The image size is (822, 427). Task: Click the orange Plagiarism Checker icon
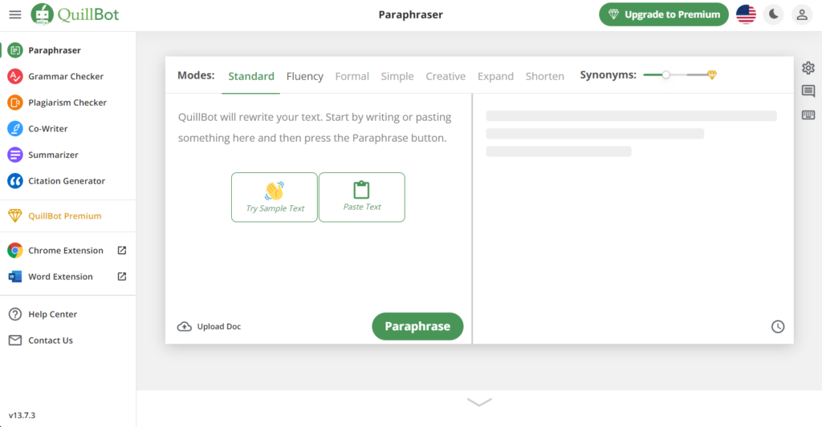[15, 103]
